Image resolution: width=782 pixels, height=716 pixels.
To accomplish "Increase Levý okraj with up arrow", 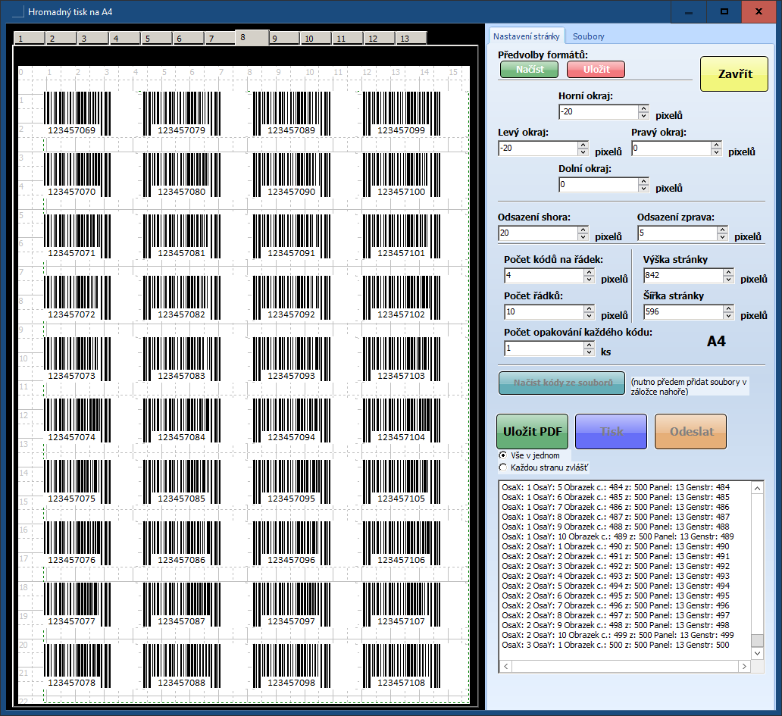I will pos(583,145).
